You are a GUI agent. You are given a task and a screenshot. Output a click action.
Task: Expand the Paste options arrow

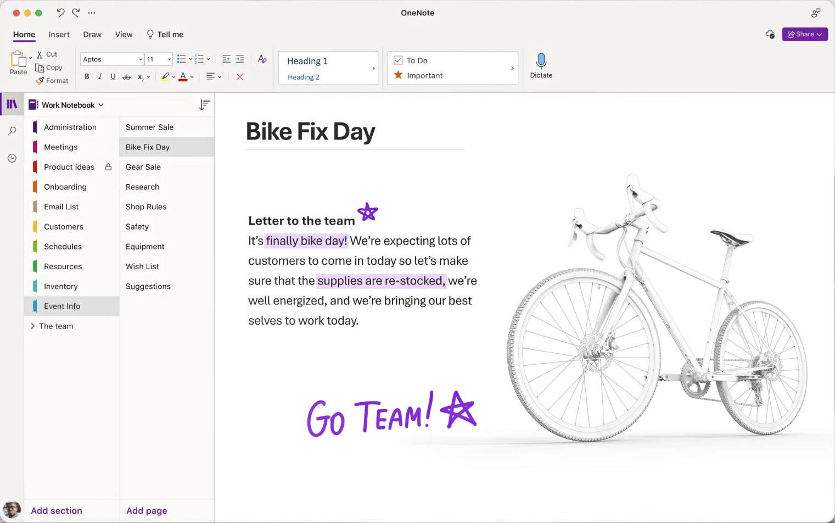(30, 58)
